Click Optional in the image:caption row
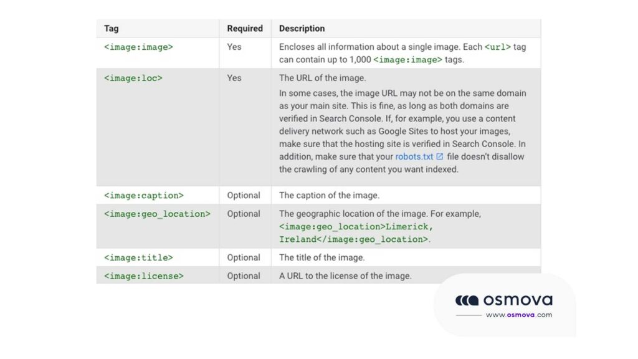This screenshot has height=359, width=638. pos(244,195)
